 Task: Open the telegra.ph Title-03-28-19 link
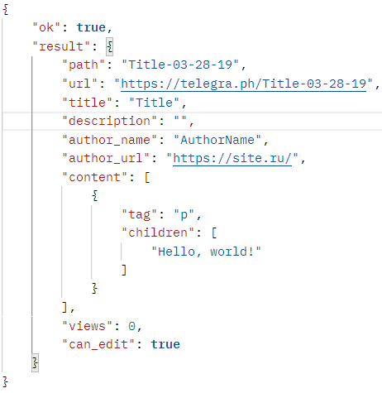click(x=244, y=84)
